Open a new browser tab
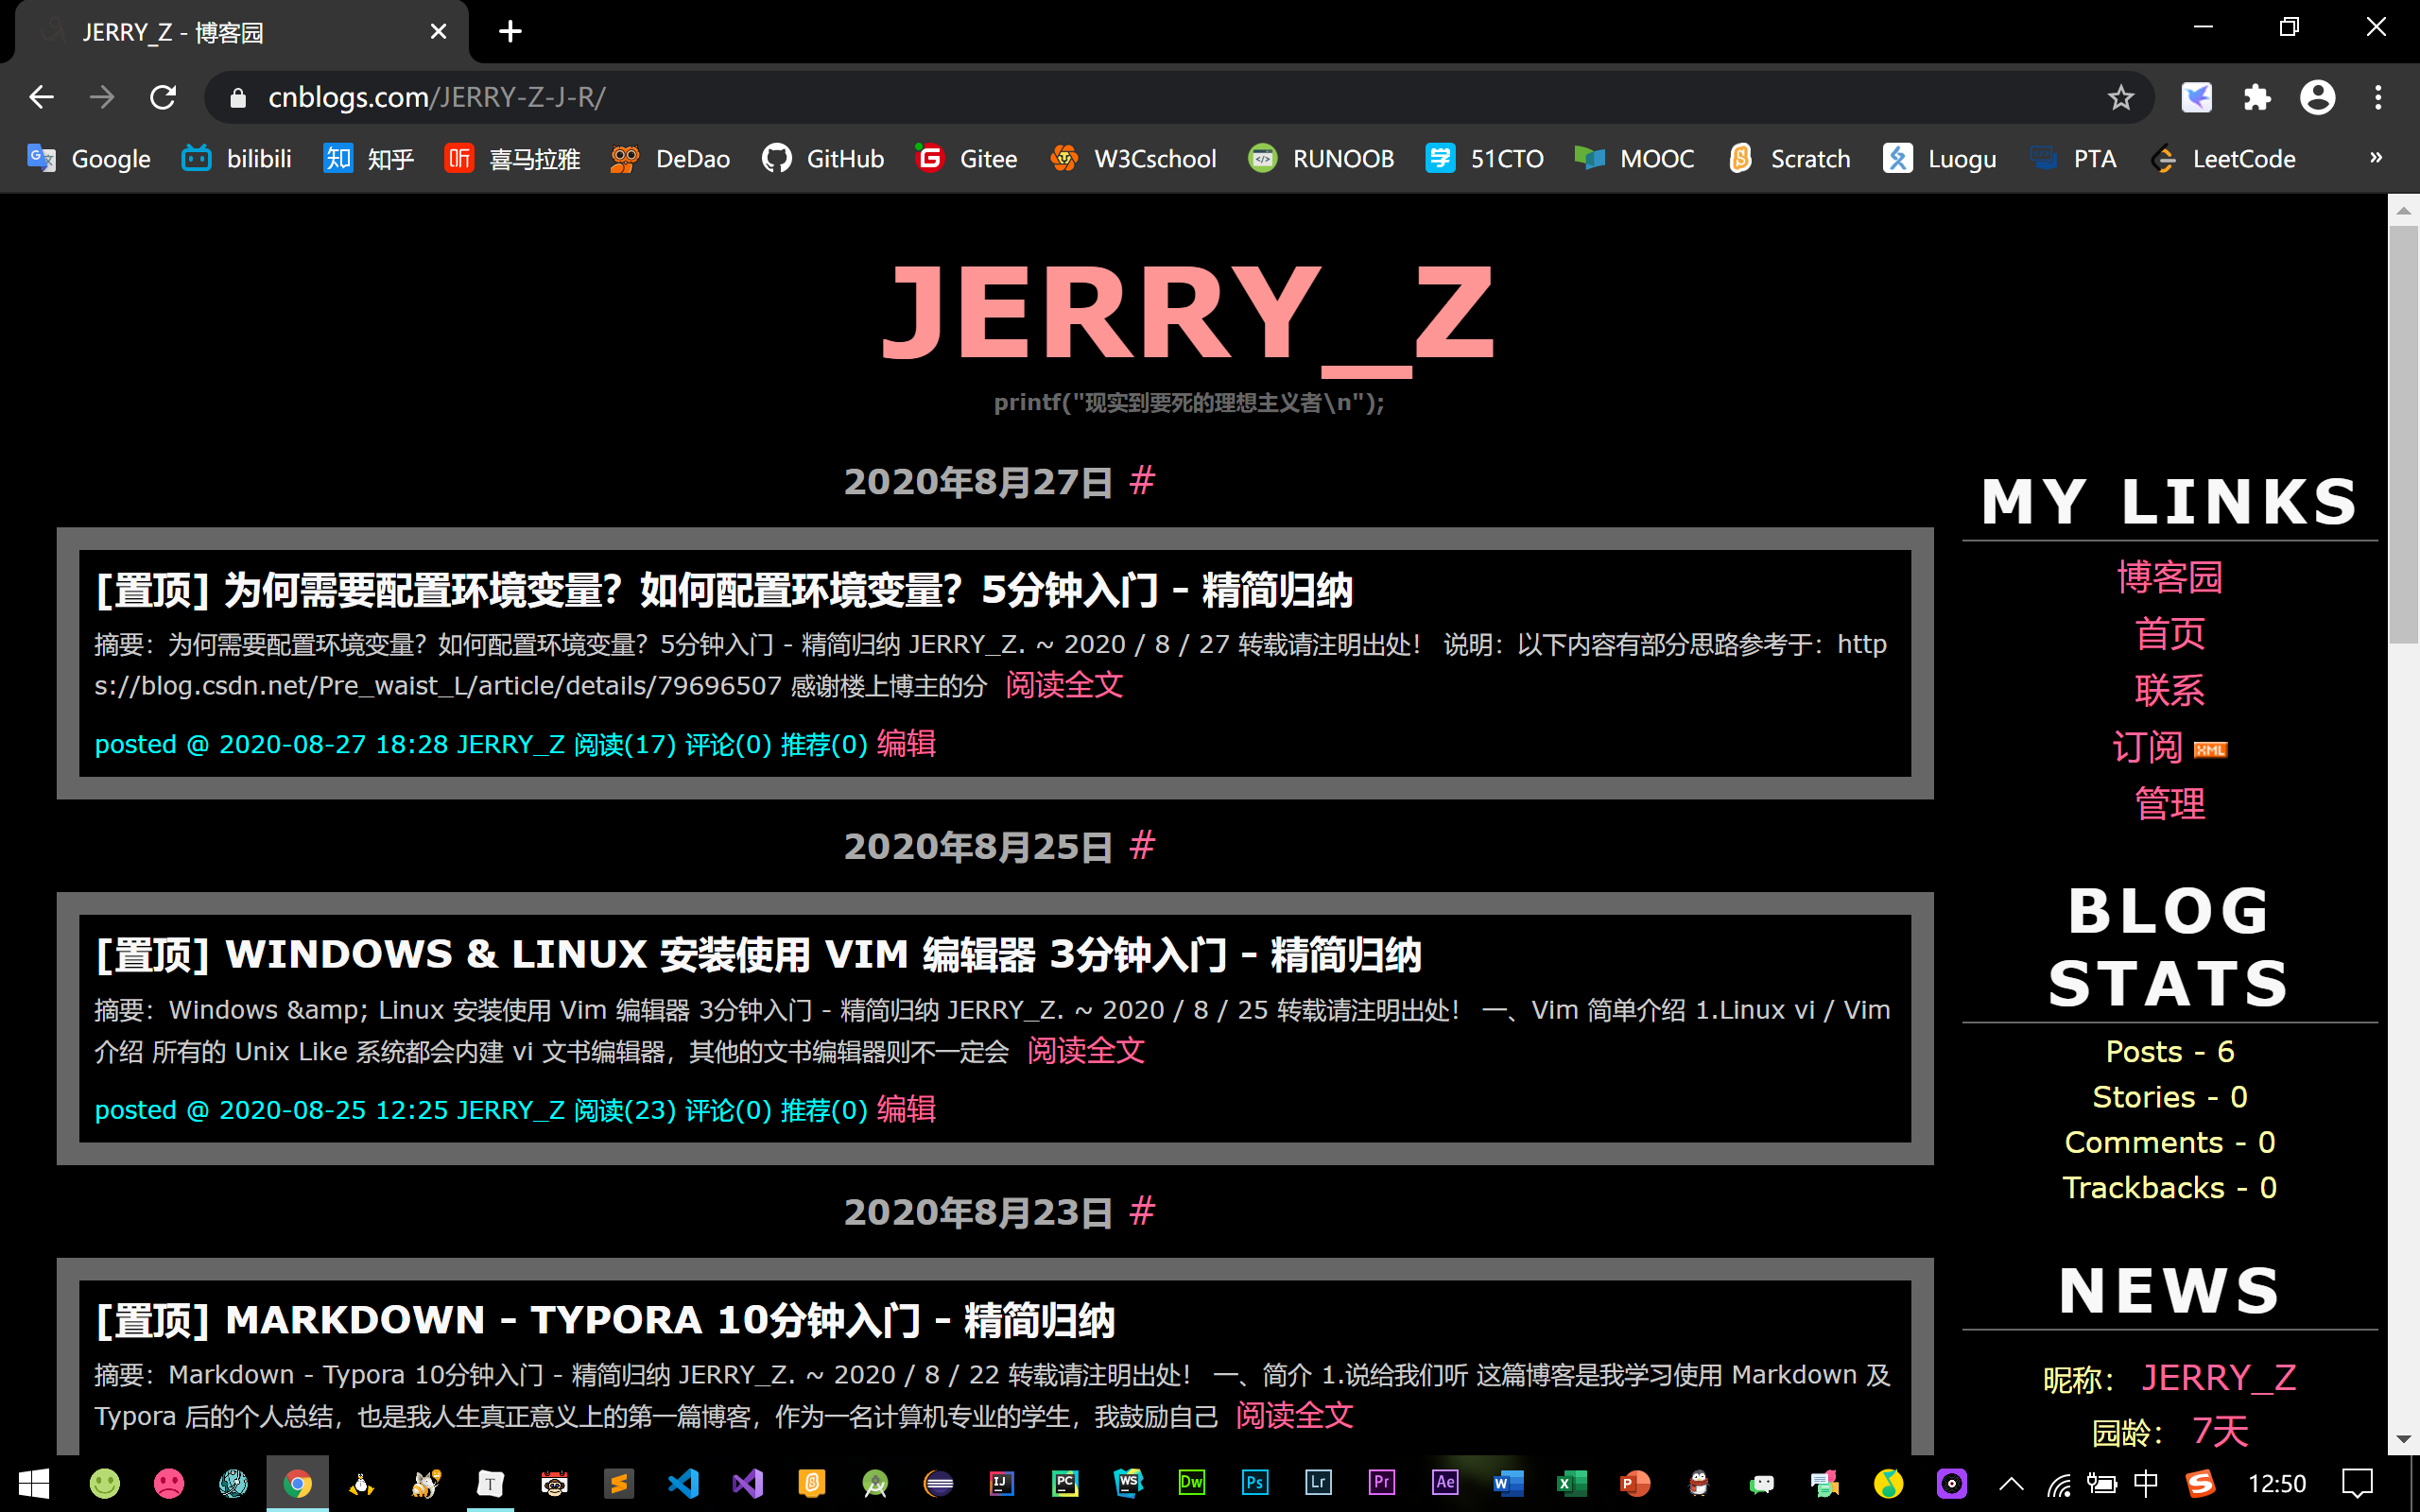Image resolution: width=2420 pixels, height=1512 pixels. point(510,32)
